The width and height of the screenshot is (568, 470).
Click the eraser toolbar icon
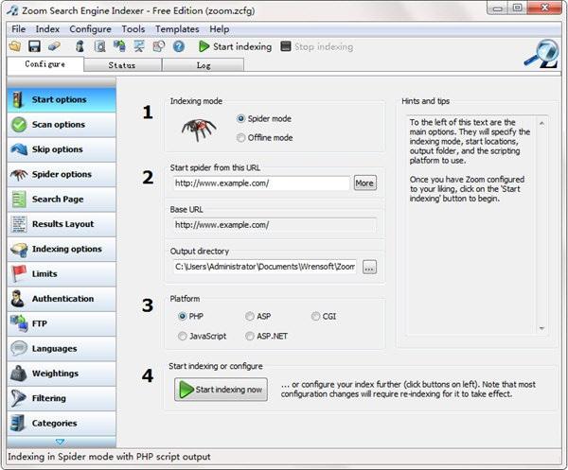pos(54,46)
